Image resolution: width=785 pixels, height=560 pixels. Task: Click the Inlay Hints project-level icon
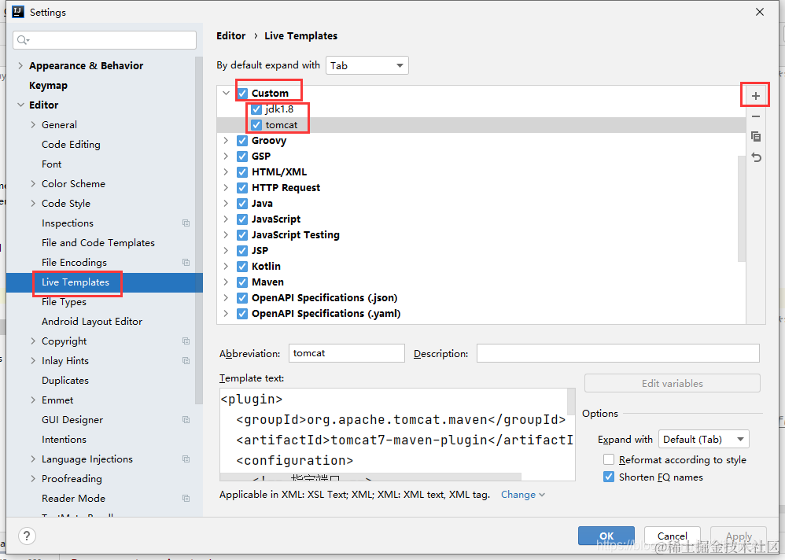pyautogui.click(x=186, y=361)
